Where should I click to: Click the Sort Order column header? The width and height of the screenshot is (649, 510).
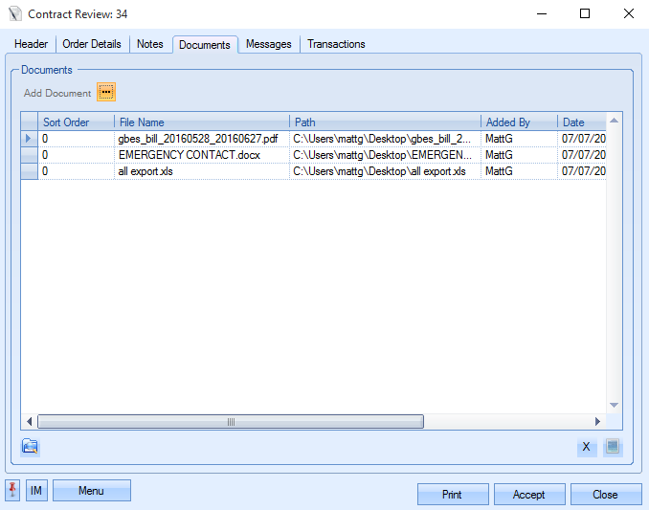(x=77, y=122)
